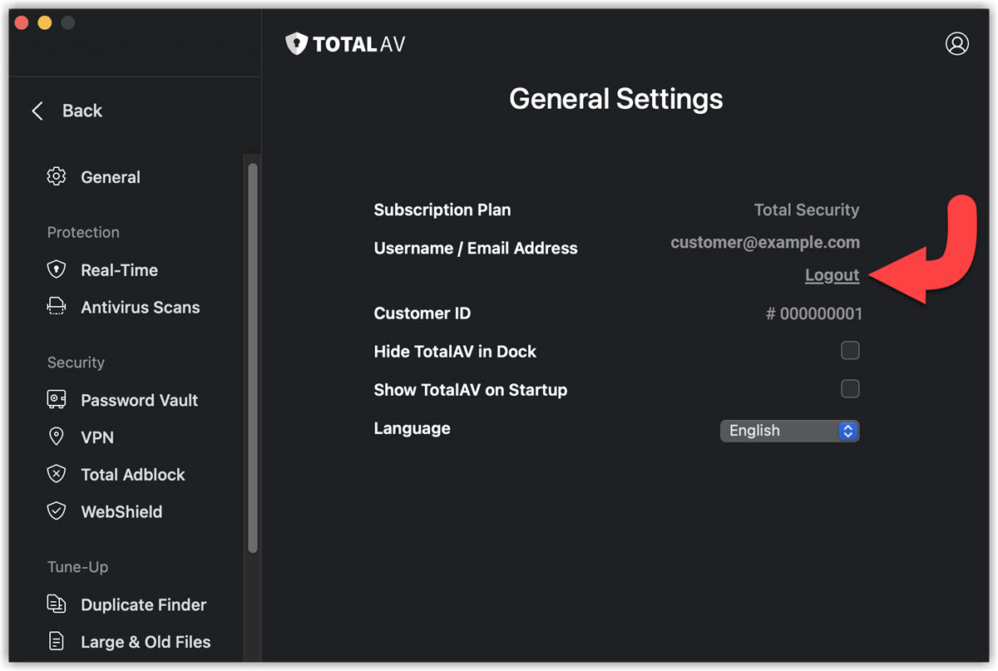Open the Password Vault menu label

click(139, 400)
